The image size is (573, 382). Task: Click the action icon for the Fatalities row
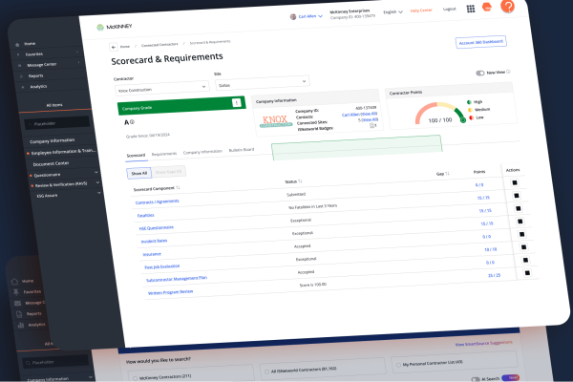pyautogui.click(x=517, y=196)
